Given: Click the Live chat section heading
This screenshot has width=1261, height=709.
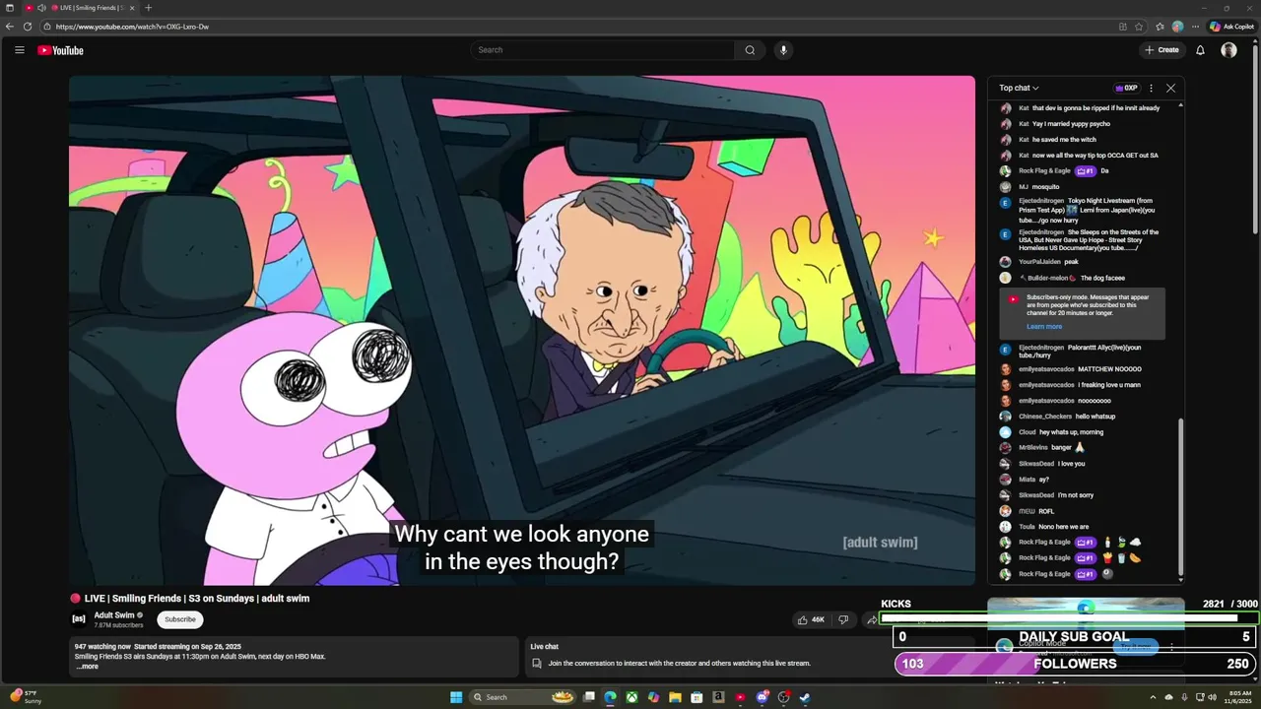Looking at the screenshot, I should (x=545, y=647).
